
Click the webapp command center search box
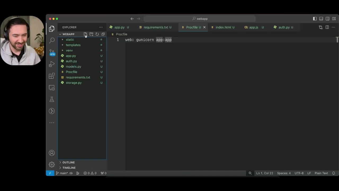pos(199,19)
